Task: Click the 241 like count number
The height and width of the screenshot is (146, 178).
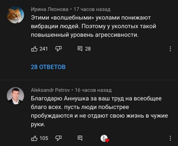Action: [x=44, y=49]
